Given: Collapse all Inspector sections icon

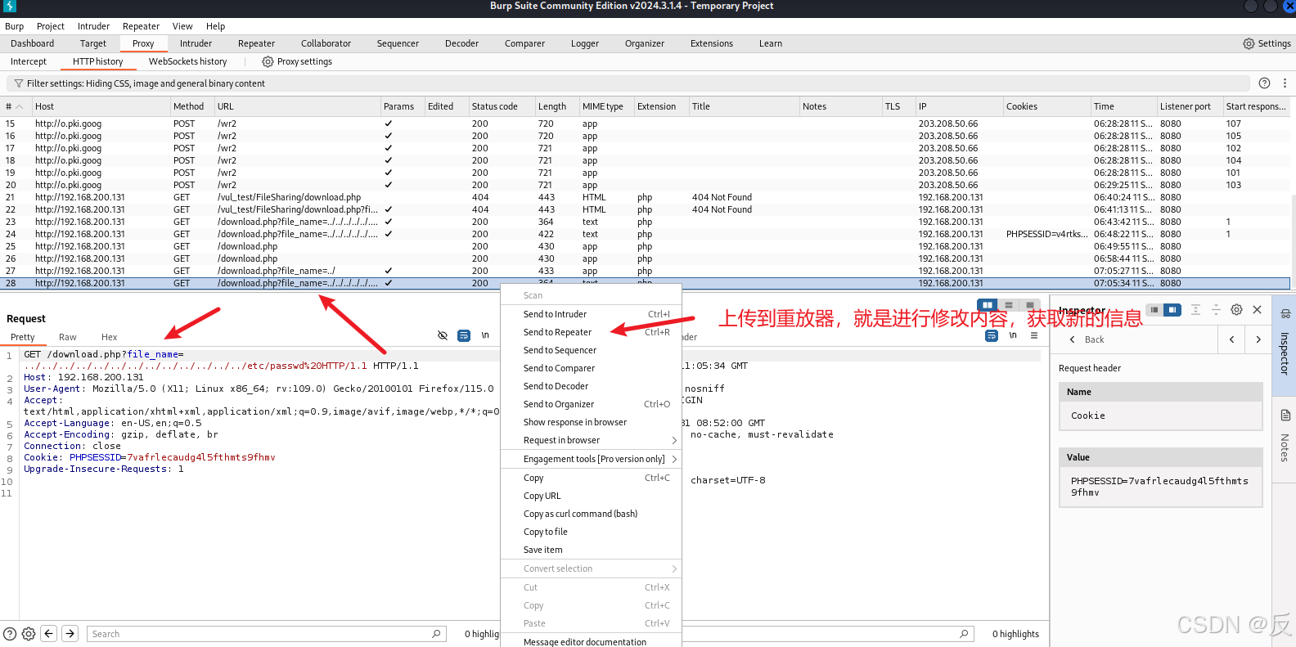Looking at the screenshot, I should (x=1216, y=309).
